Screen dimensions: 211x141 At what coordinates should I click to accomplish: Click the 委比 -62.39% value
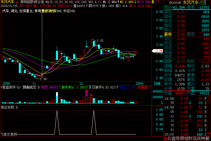(179, 7)
